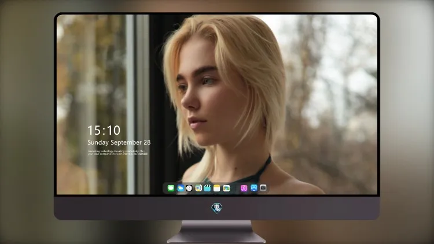Viewport: 434px width, 244px height.
Task: Select the Sunday September 28 date text
Action: pos(119,142)
